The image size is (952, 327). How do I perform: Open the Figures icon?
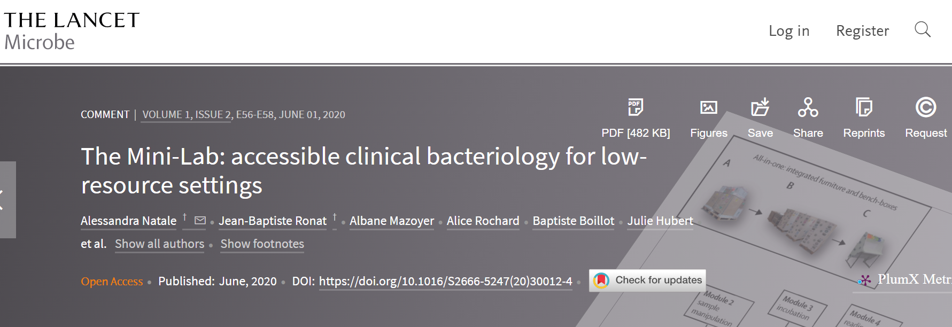709,107
